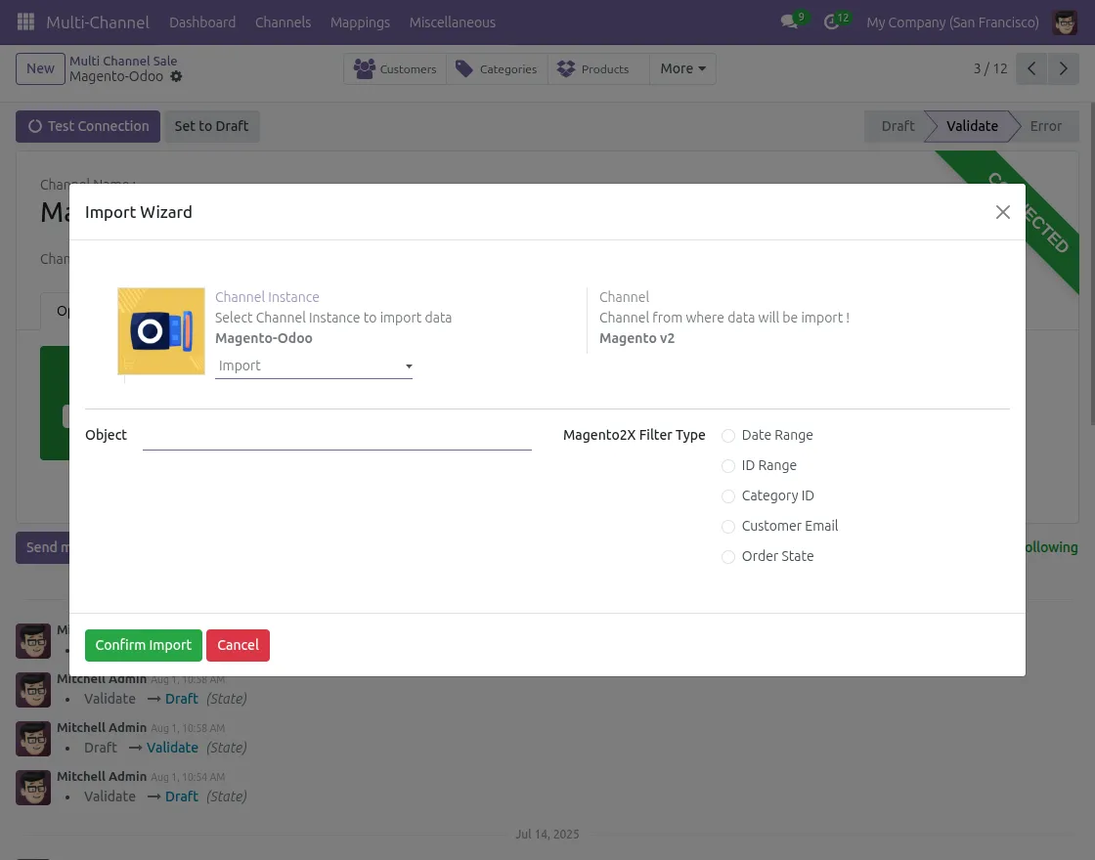Click the page vertical scrollbar
This screenshot has height=860, width=1095.
[x=1091, y=263]
